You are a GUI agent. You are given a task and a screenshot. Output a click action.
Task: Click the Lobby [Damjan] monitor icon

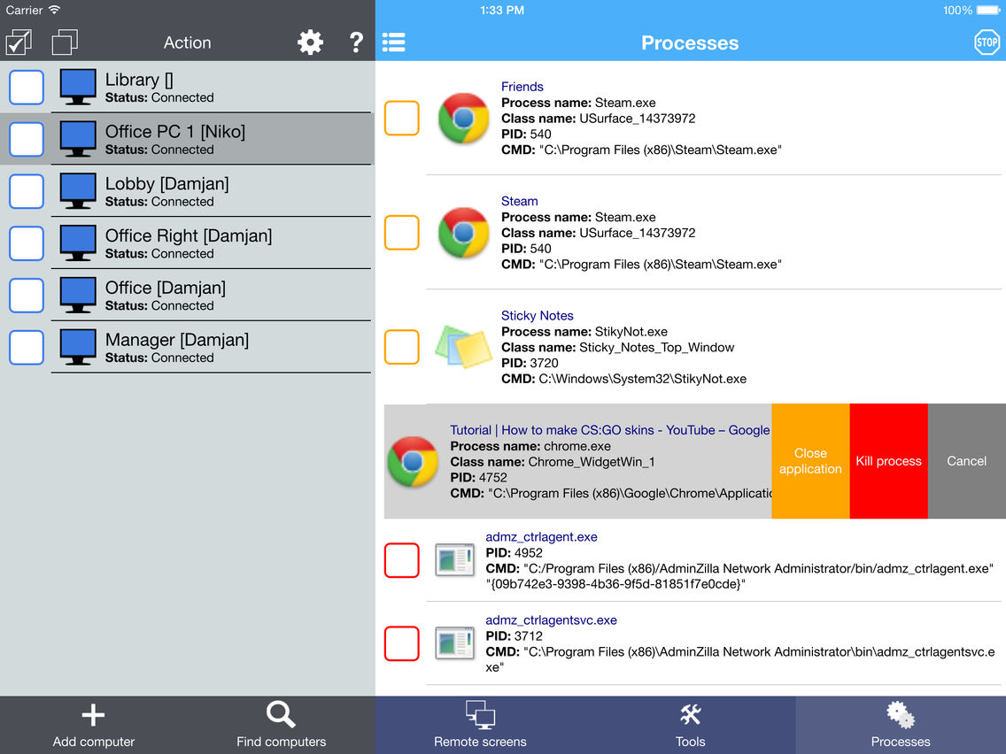[78, 191]
